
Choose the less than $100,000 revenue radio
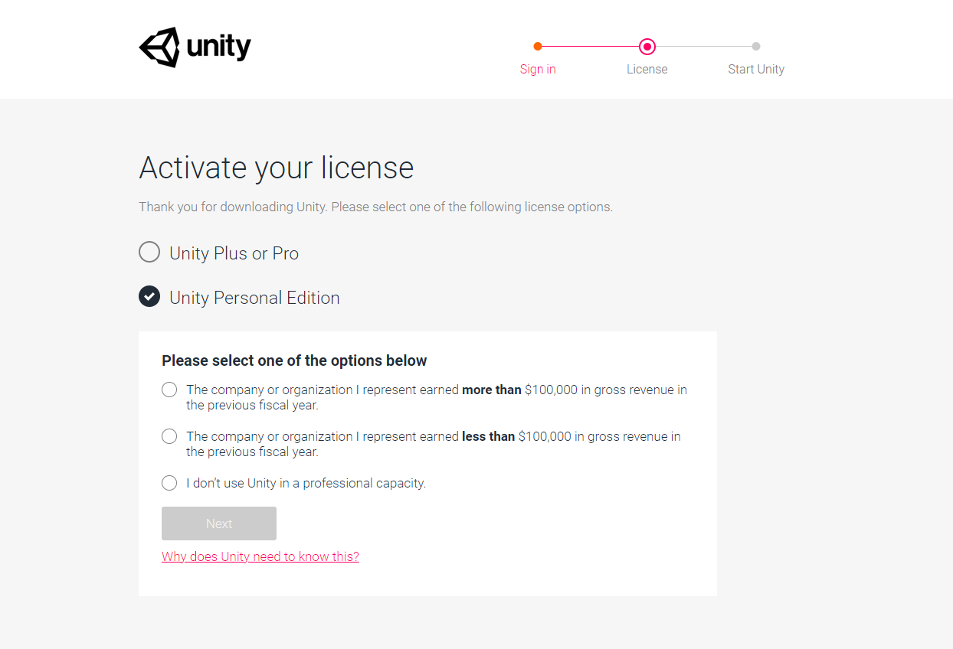169,436
